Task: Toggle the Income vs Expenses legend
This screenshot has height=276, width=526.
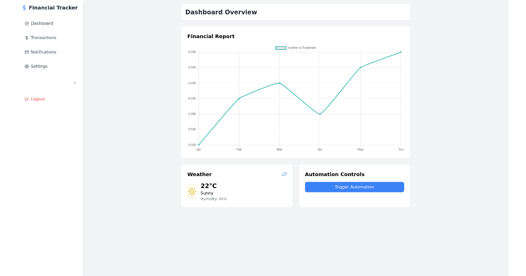Action: point(295,47)
